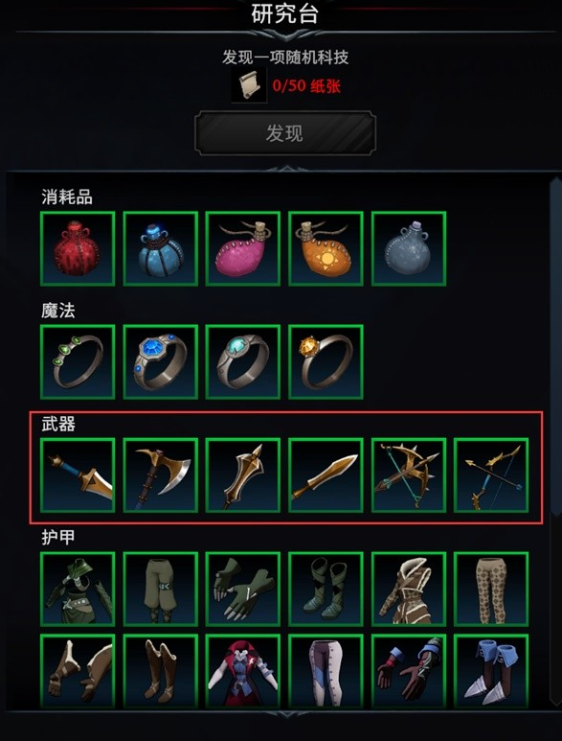This screenshot has height=741, width=562.
Task: Select the red vampire coat armor
Action: (x=243, y=671)
